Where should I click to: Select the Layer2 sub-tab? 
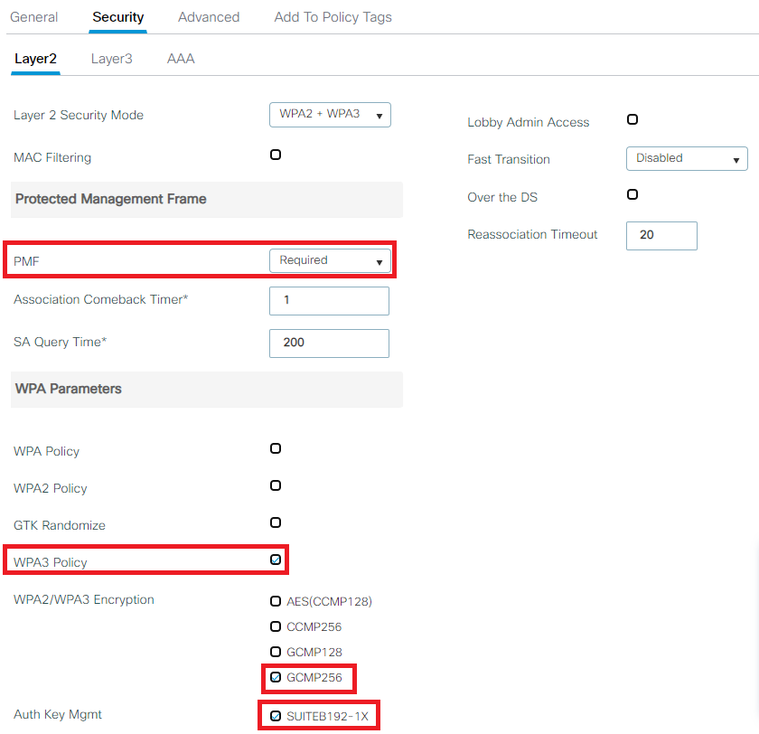(35, 59)
